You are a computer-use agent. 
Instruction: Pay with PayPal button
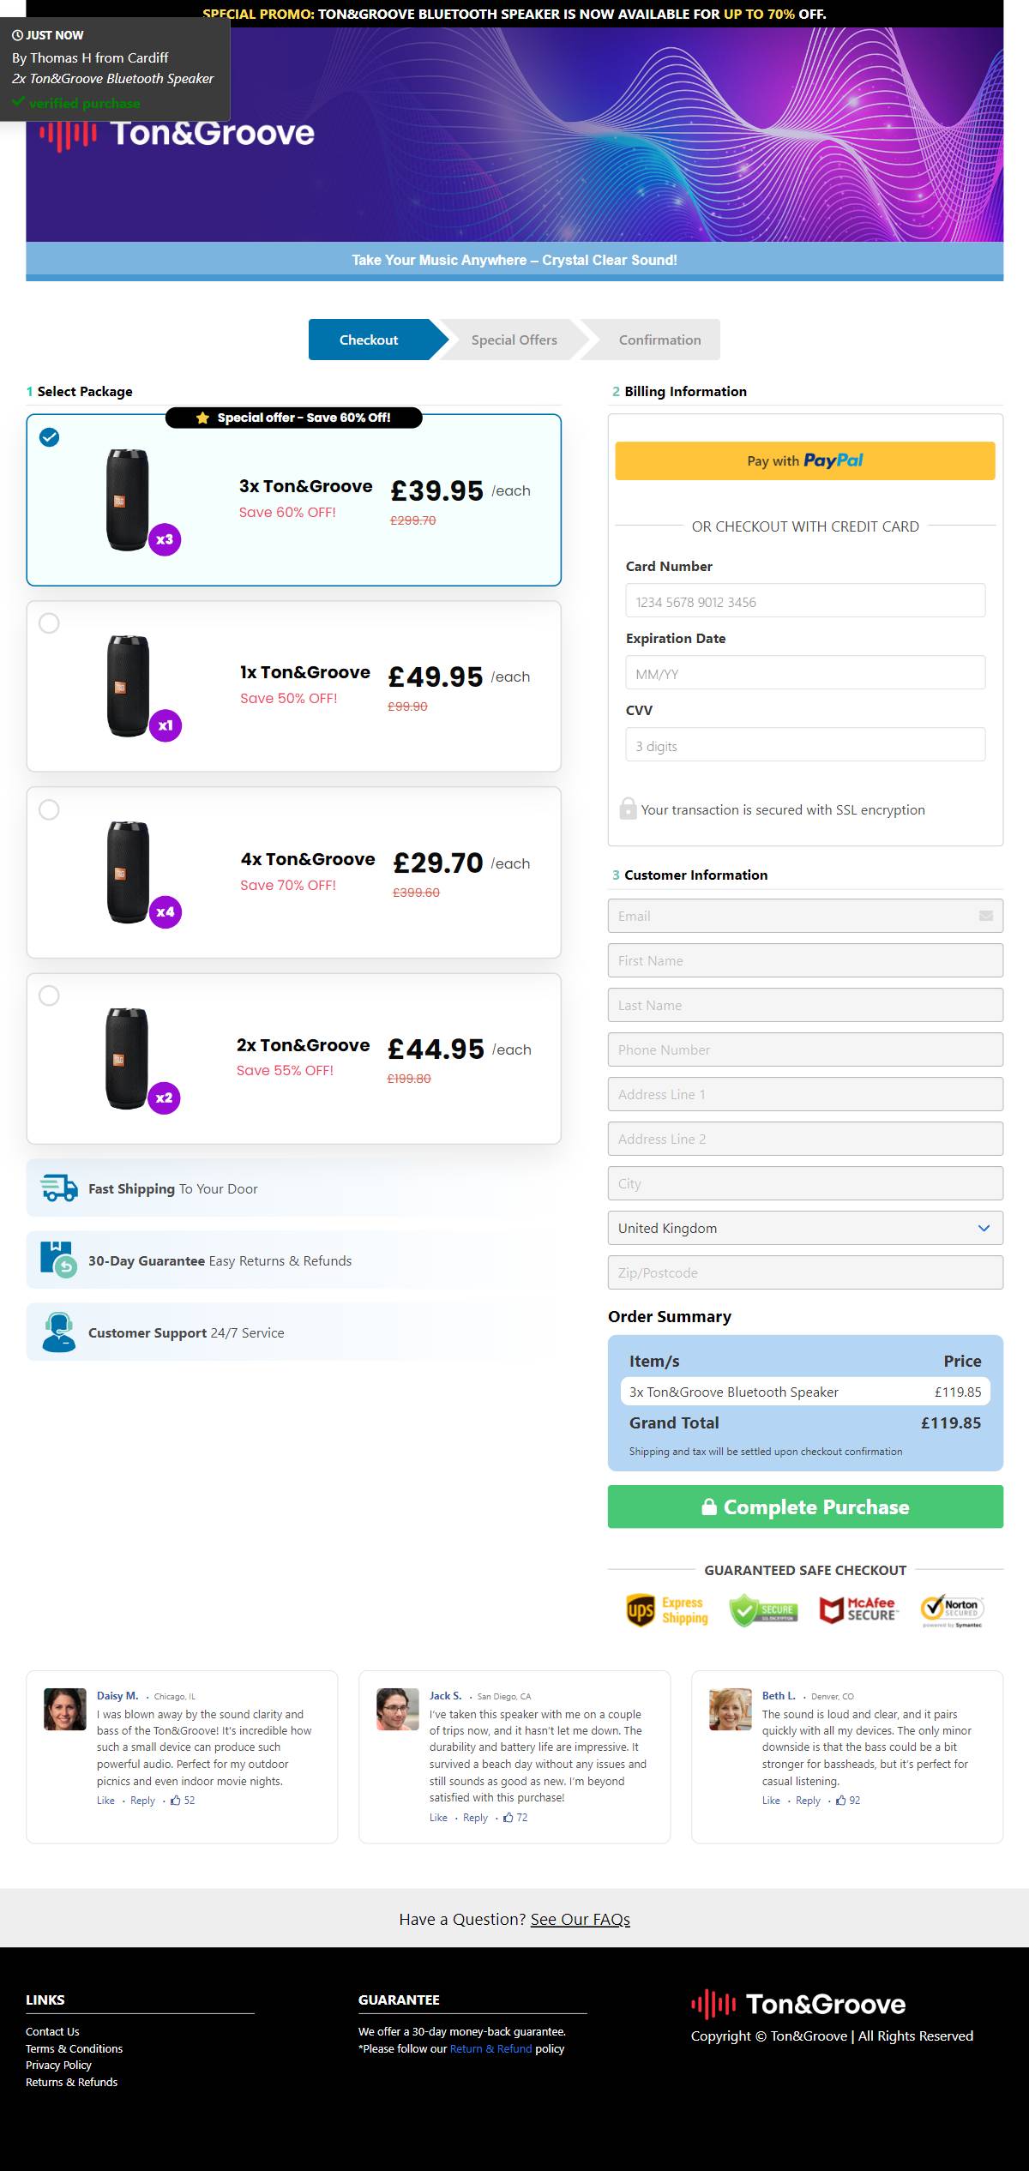[x=805, y=460]
